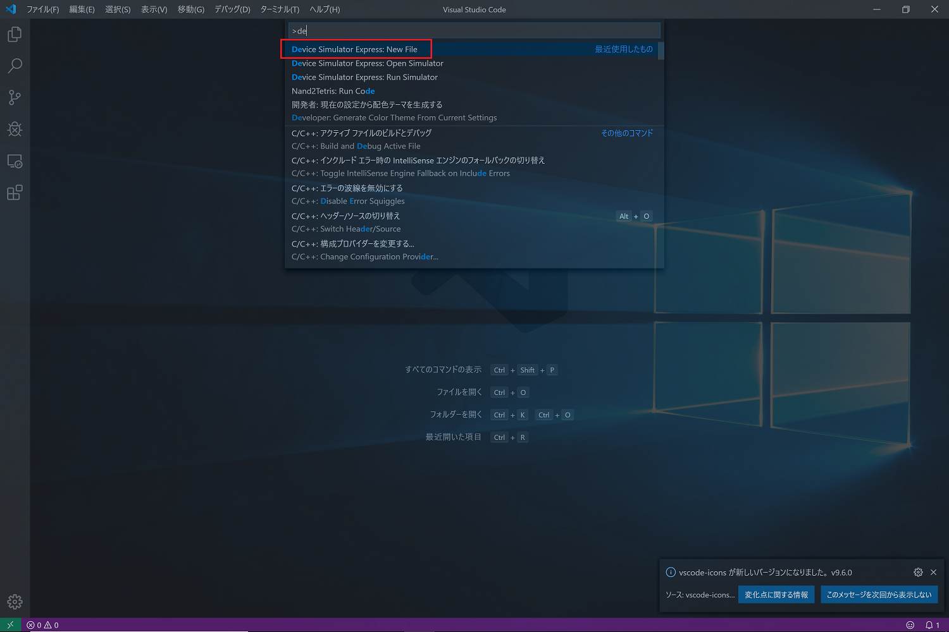This screenshot has height=632, width=949.
Task: Open the Search view icon
Action: [x=15, y=66]
